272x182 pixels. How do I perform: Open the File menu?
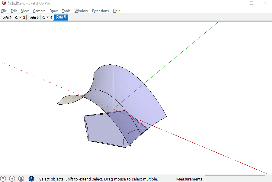[4, 11]
